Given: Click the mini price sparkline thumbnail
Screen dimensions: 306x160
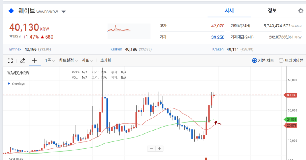Looking at the screenshot, I should pos(129,31).
